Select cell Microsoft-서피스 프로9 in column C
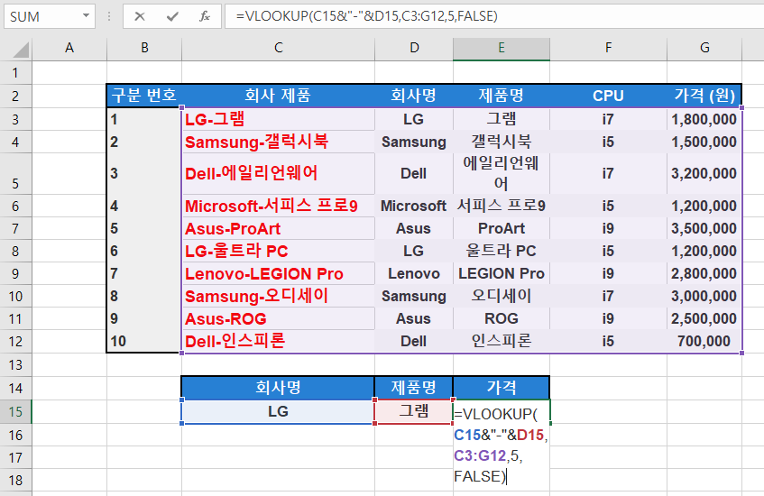The width and height of the screenshot is (764, 496). click(278, 206)
